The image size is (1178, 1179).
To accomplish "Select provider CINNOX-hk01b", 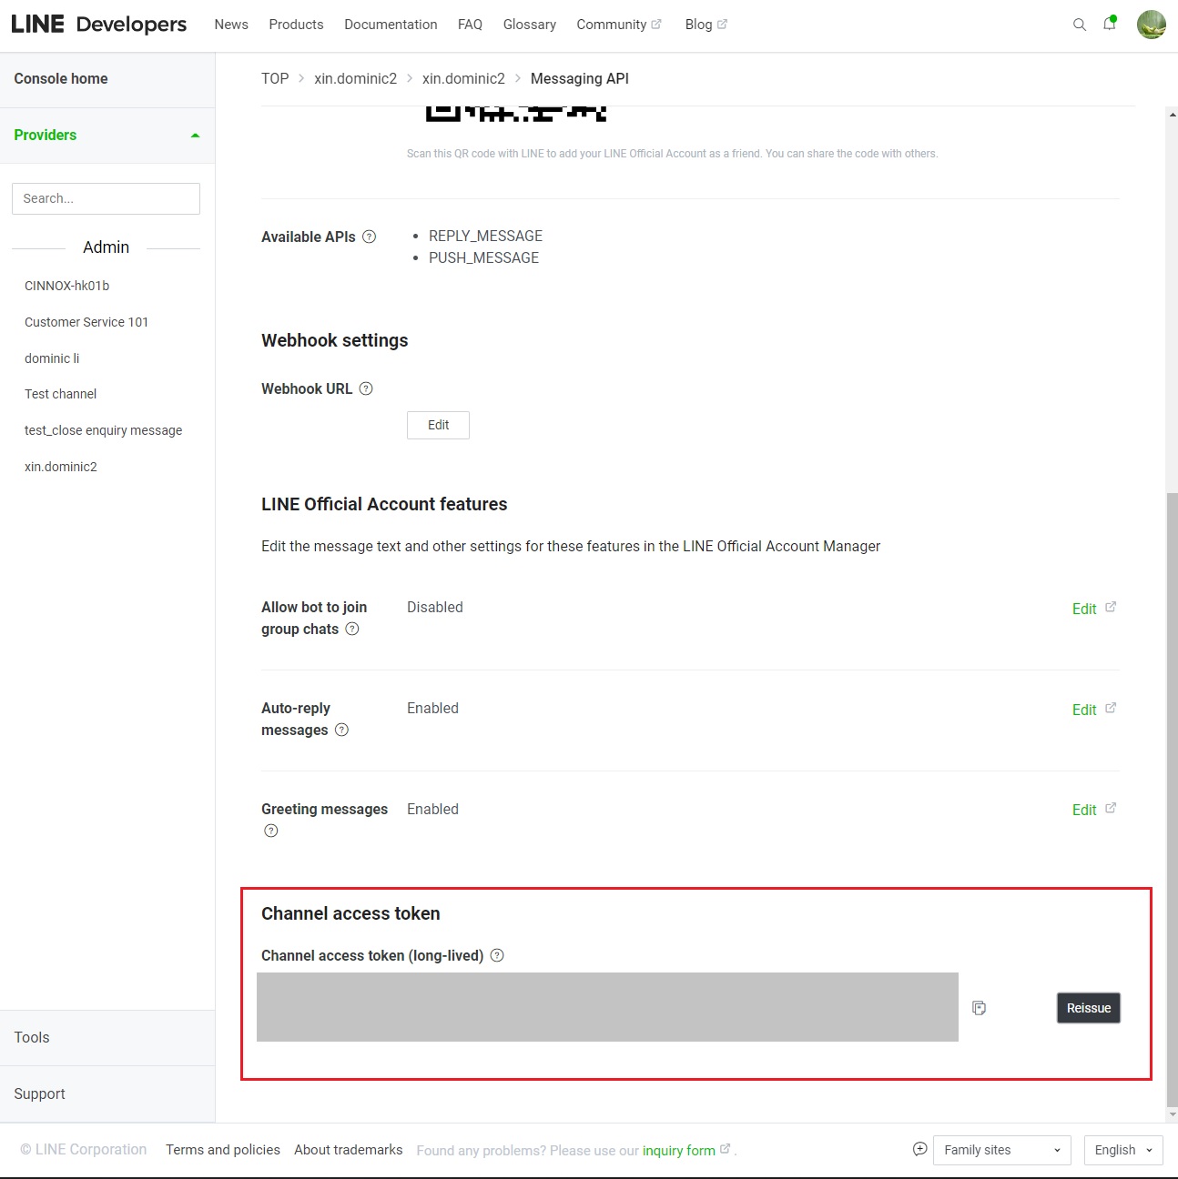I will 67,286.
